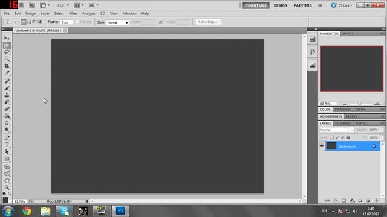
Task: Select the Dodge tool
Action: (7, 130)
